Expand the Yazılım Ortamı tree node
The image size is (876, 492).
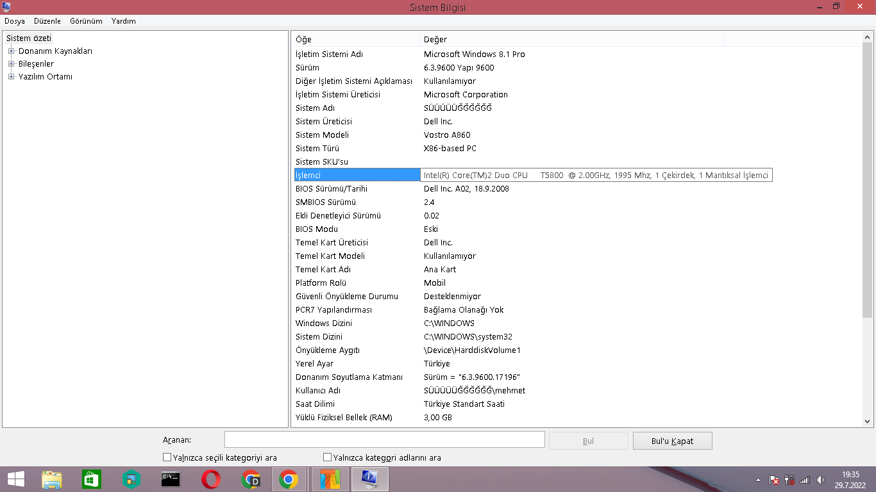[11, 77]
